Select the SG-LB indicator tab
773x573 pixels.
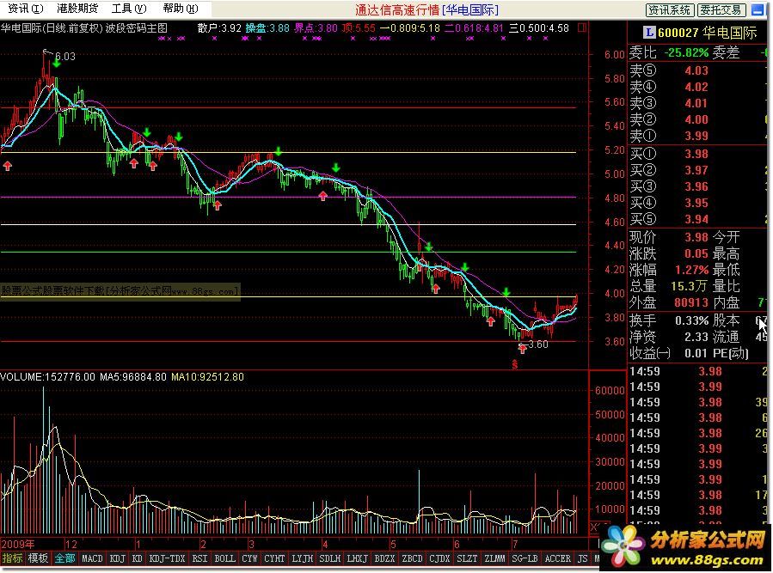pos(525,558)
